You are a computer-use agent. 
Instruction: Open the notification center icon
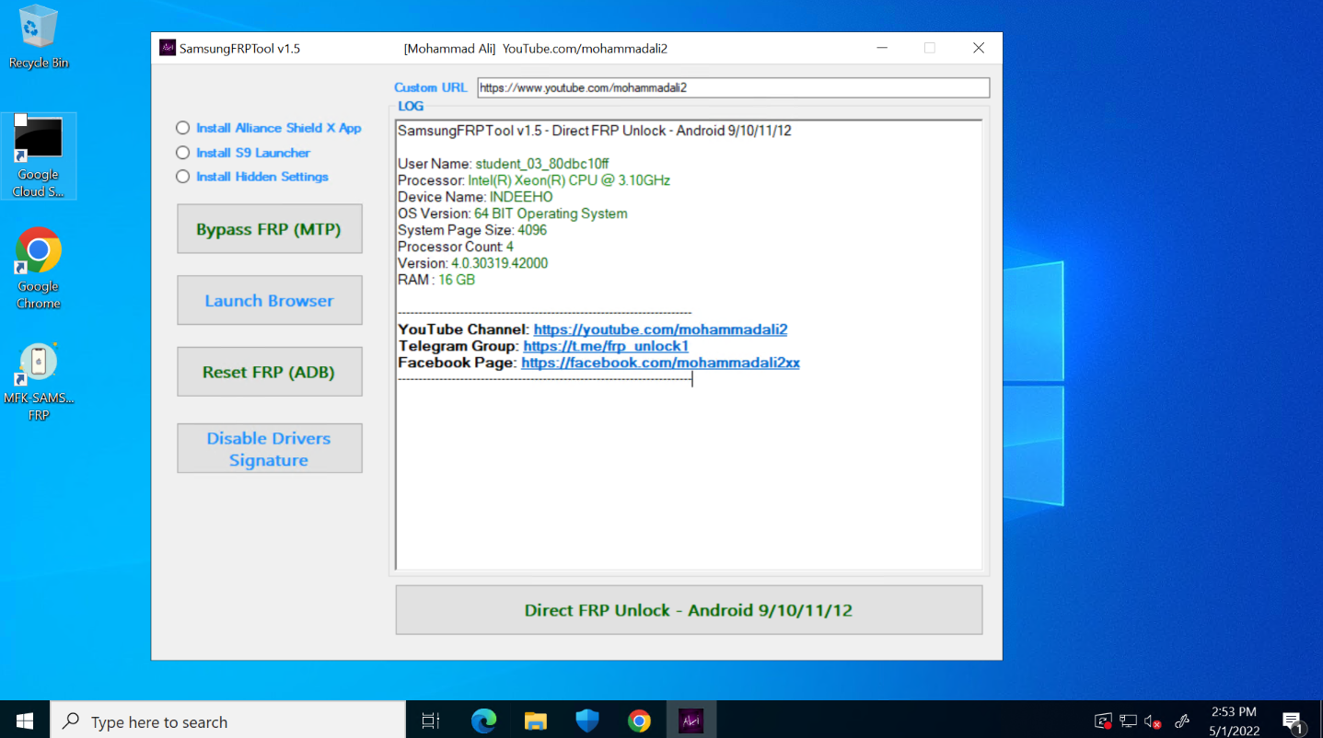[1293, 721]
